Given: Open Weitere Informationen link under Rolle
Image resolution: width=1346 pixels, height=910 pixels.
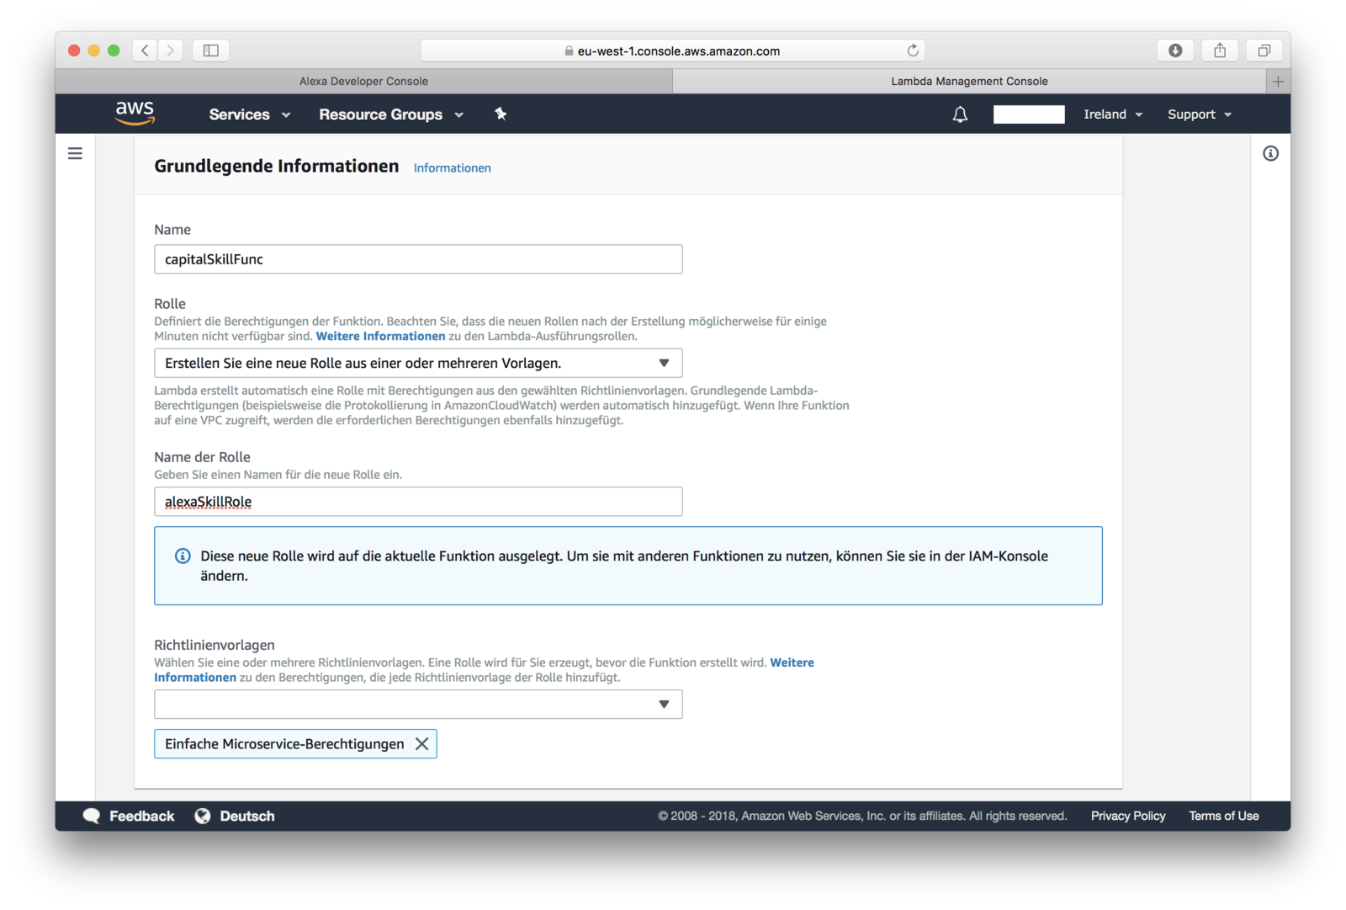Looking at the screenshot, I should pos(380,336).
